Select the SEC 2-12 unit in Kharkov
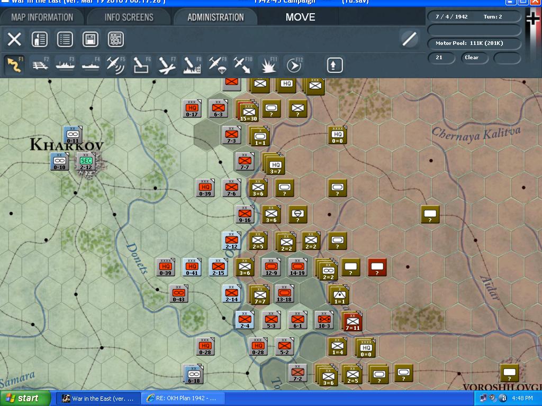542x406 pixels. click(x=86, y=162)
